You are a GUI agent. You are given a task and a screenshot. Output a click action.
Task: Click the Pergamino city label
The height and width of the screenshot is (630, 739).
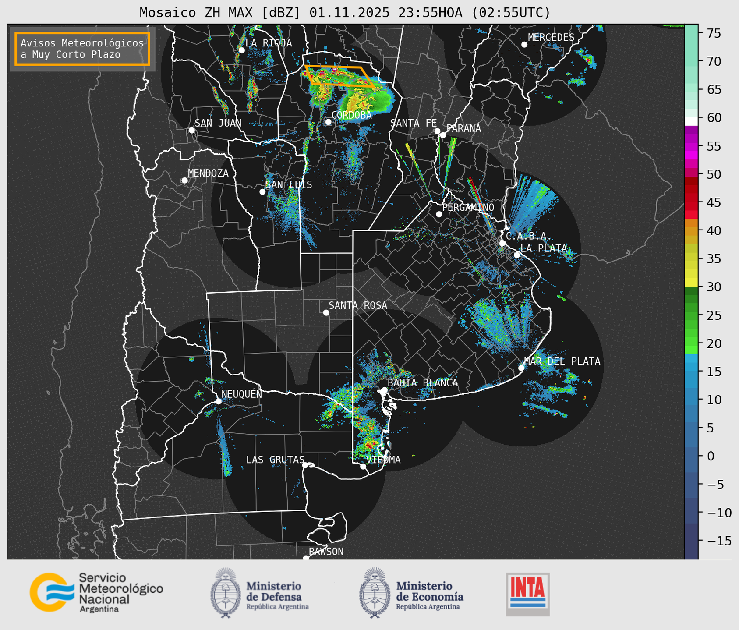coord(468,207)
